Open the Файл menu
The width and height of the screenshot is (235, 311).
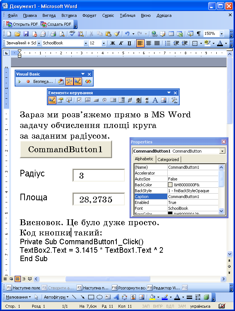[x=12, y=15]
